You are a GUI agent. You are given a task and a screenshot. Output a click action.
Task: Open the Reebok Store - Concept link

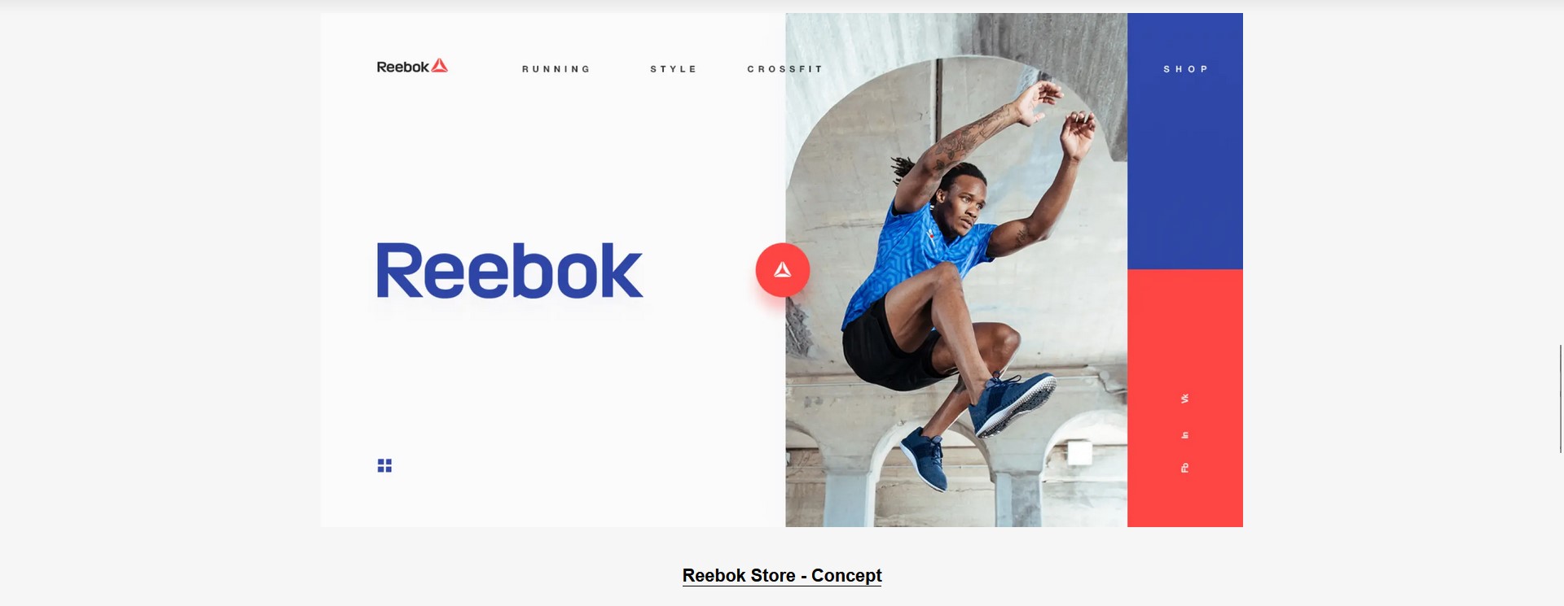pos(782,576)
